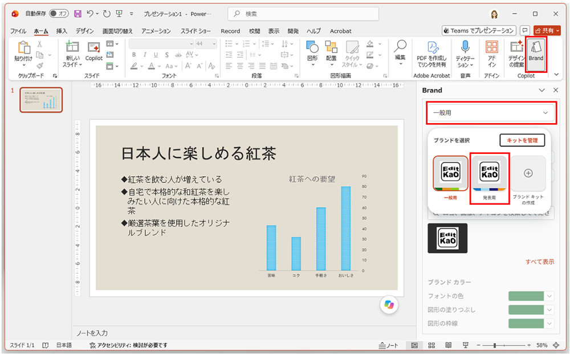
Task: Expand 図形の枠線 color dropdown
Action: tap(549, 323)
